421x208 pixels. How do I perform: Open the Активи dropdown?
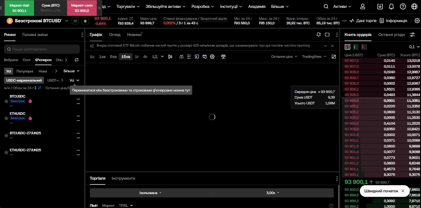342,7
